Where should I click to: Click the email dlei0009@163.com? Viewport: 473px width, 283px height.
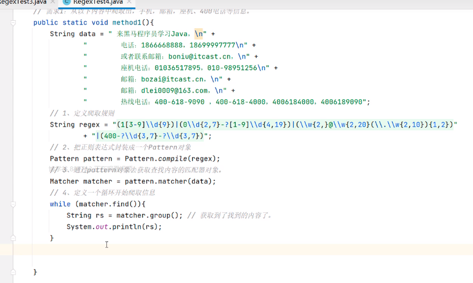[x=175, y=90]
